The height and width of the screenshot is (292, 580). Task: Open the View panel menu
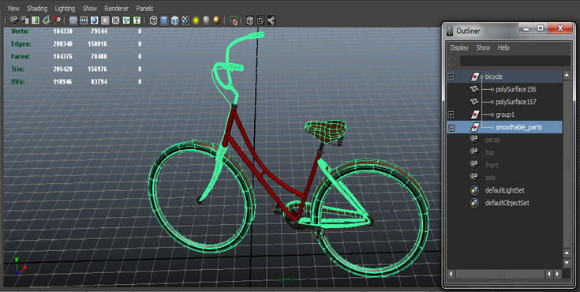point(13,8)
